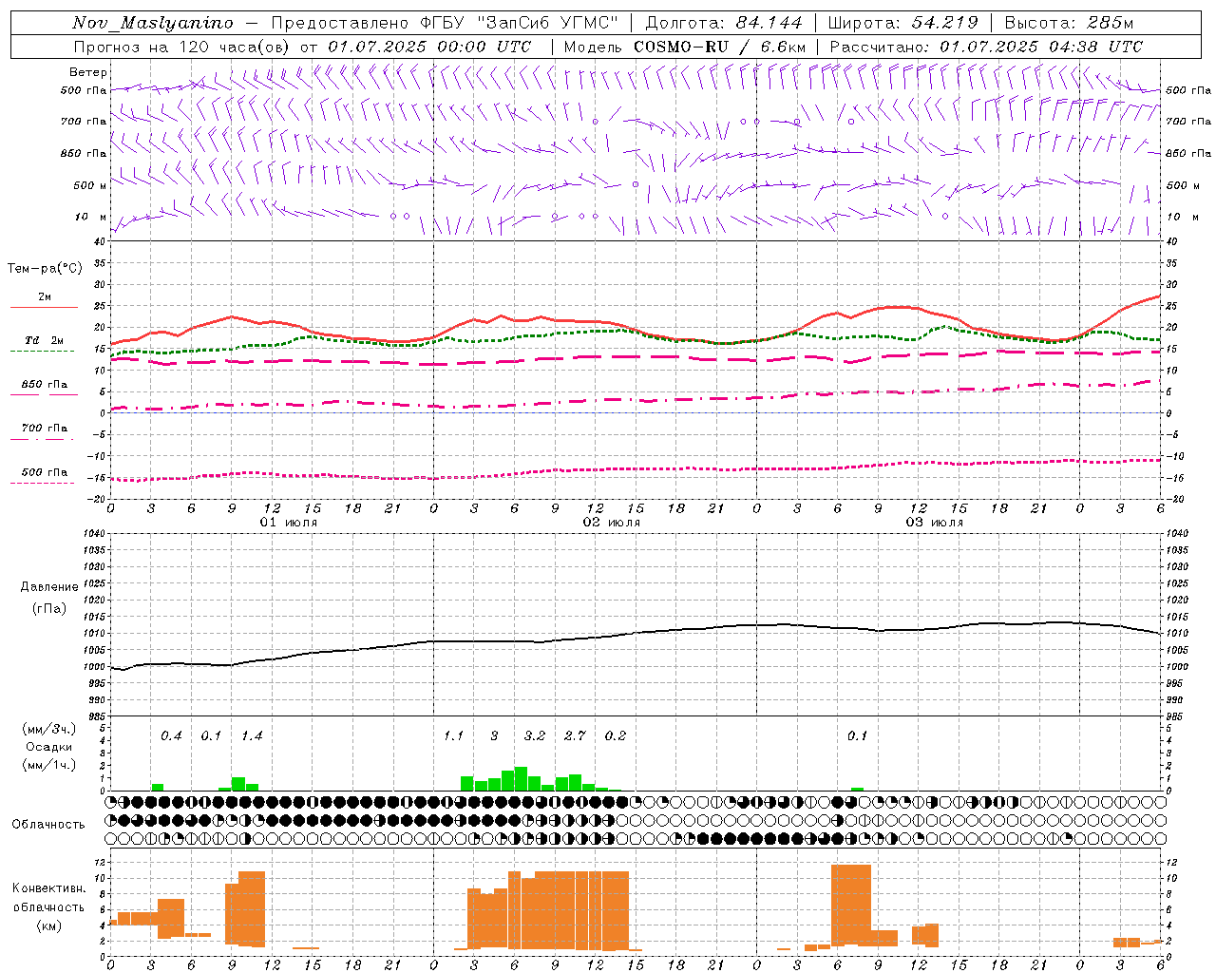
Task: Click the Высота: 285м value
Action: [1069, 23]
